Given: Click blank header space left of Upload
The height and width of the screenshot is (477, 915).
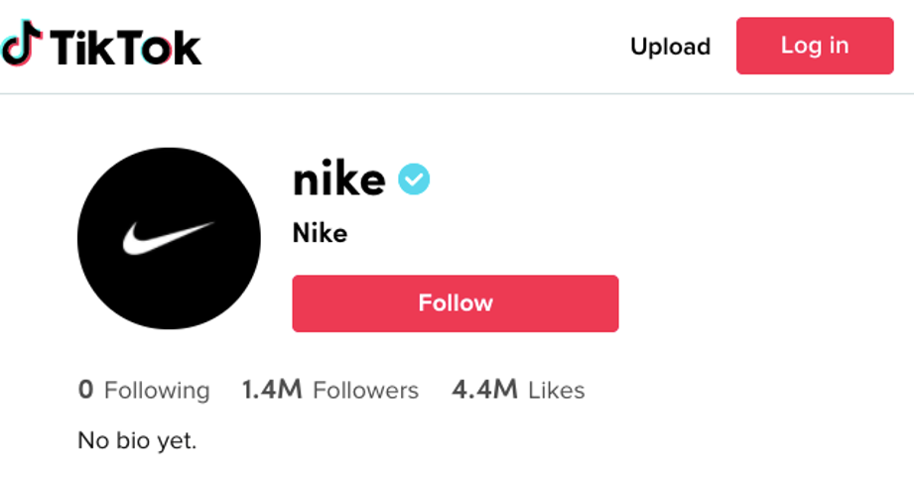Looking at the screenshot, I should tap(417, 47).
